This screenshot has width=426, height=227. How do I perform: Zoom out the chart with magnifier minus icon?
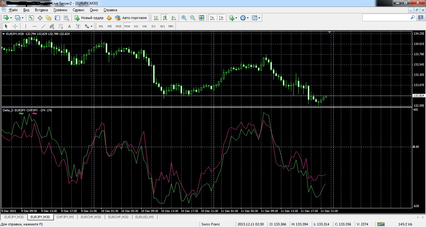click(x=193, y=18)
